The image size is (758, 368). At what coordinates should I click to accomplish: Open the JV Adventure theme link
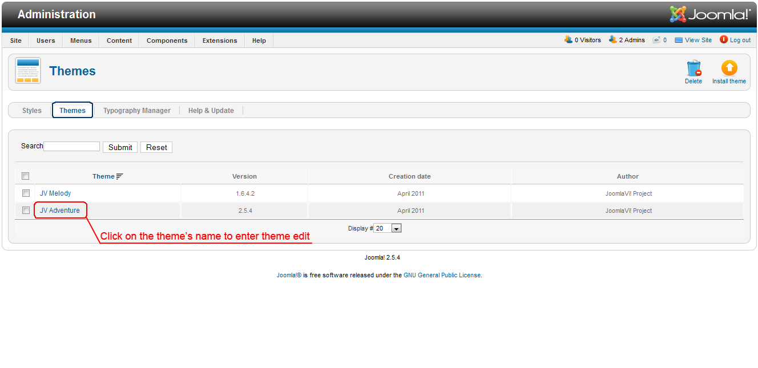60,211
